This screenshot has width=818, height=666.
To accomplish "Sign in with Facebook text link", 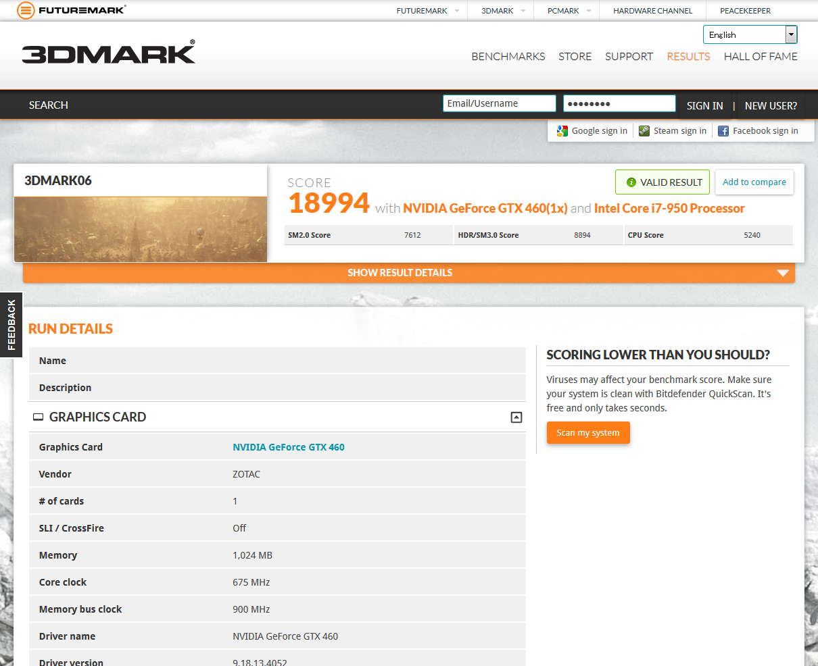I will click(765, 131).
